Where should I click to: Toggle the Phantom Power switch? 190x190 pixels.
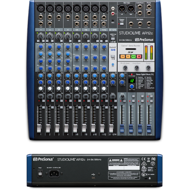click(x=122, y=24)
